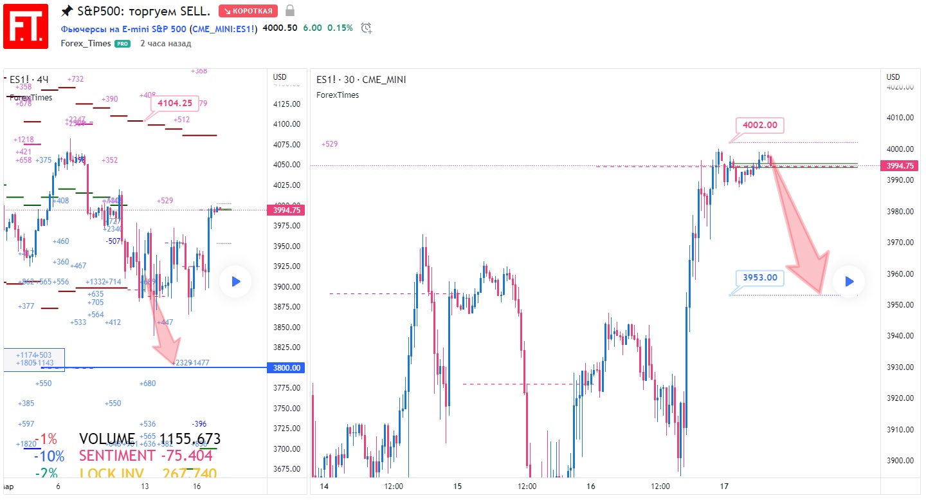Select the 3953.00 target price label
The height and width of the screenshot is (500, 926).
pos(759,278)
